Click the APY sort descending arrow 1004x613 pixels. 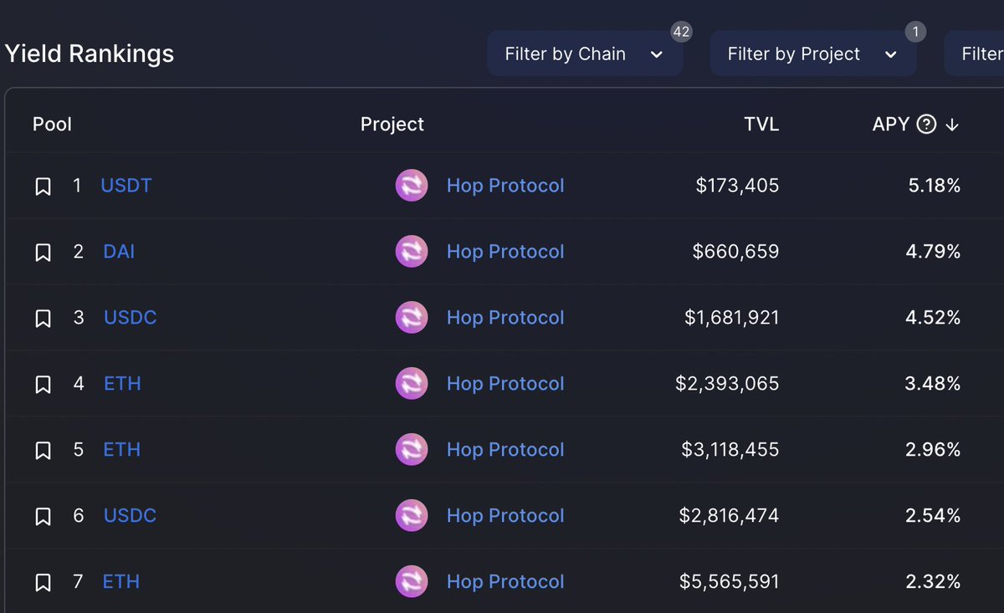click(x=951, y=125)
